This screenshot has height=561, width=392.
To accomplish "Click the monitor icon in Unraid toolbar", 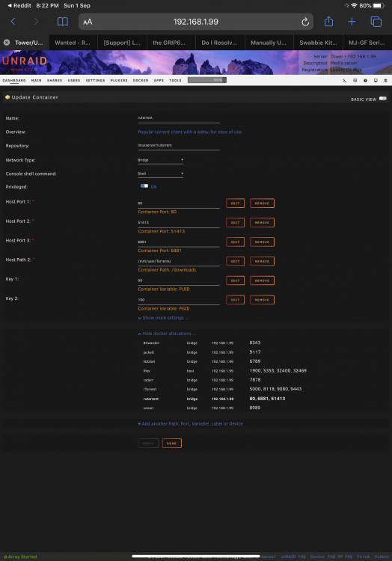I will tap(376, 81).
